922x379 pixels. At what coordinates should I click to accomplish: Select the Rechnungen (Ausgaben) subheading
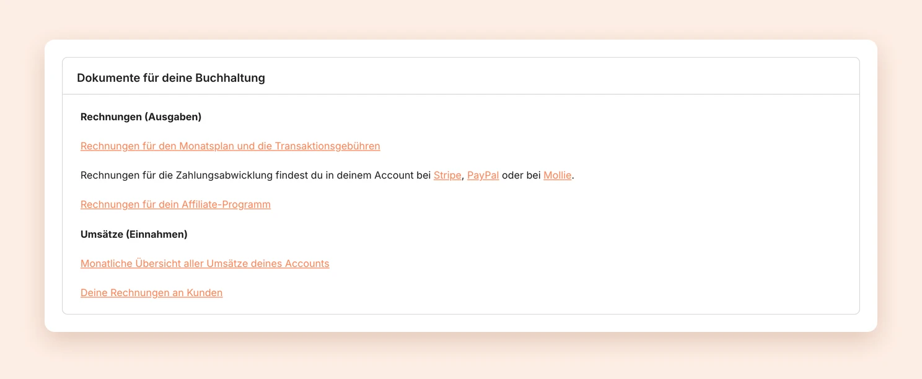141,116
